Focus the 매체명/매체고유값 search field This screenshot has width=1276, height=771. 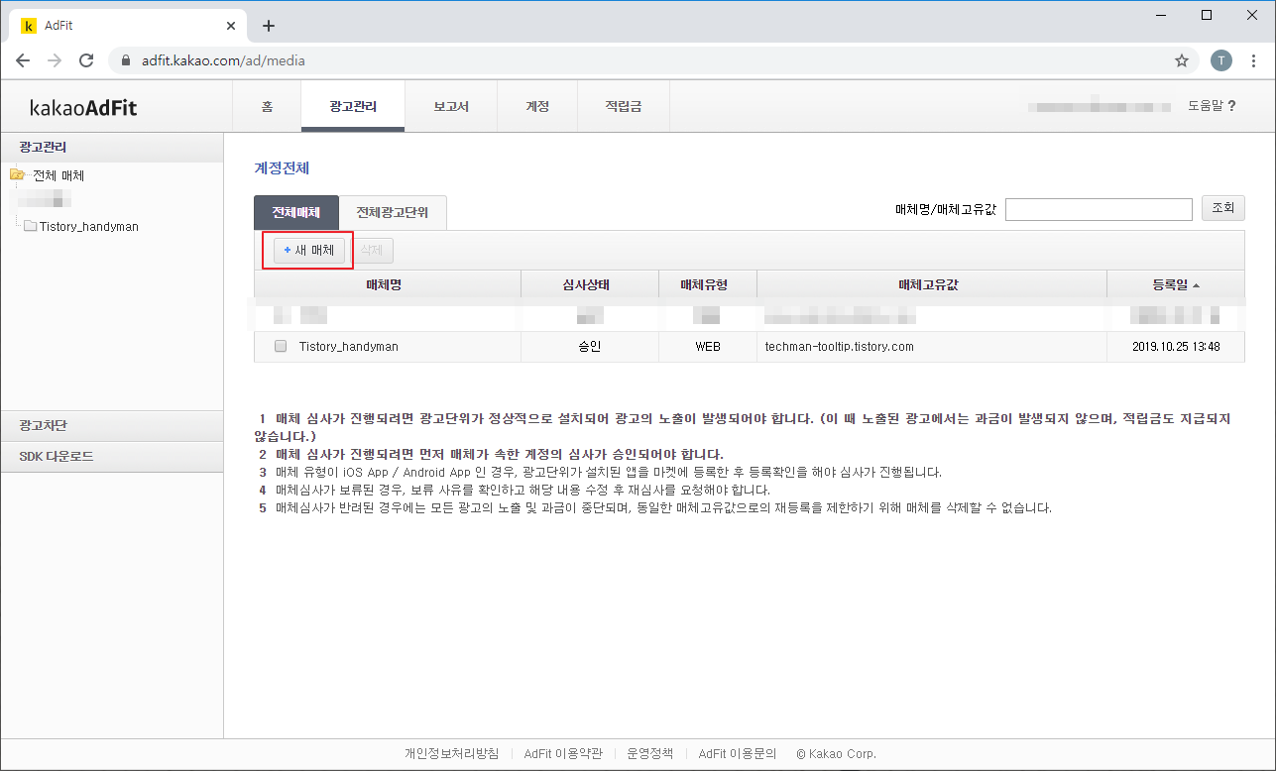1099,209
